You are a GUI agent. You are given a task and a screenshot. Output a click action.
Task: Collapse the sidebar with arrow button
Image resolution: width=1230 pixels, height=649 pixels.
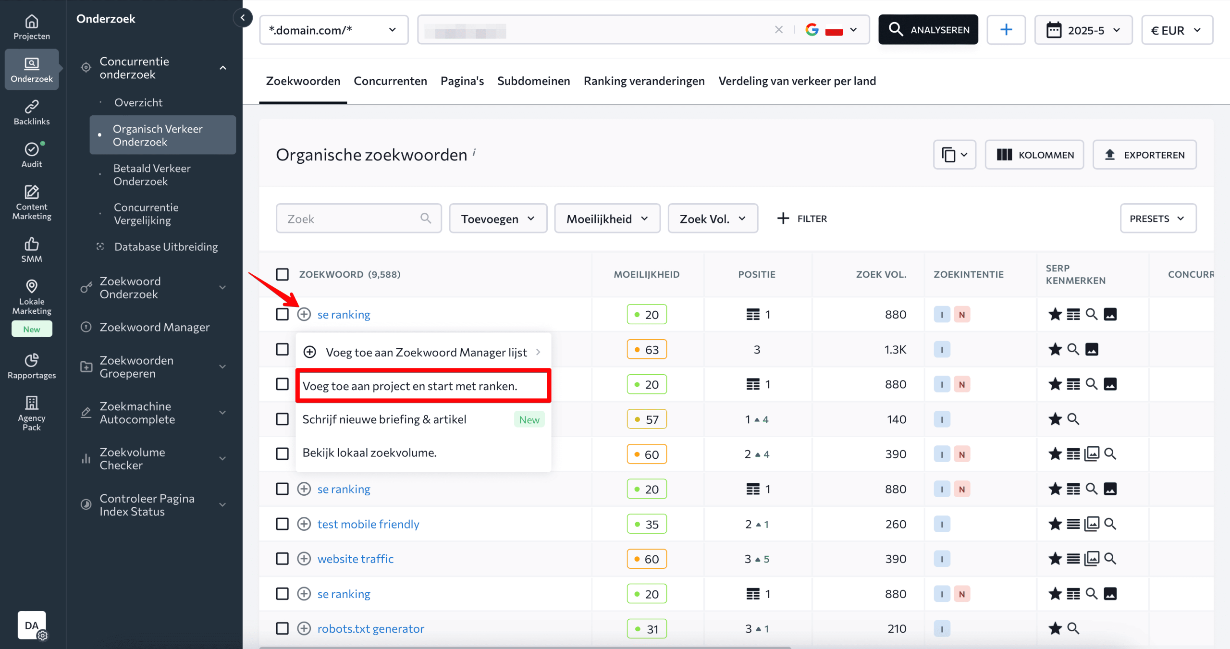(x=243, y=18)
